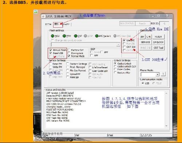Select the Codes Unlock radio option
This screenshot has height=143, width=182.
(x=115, y=63)
